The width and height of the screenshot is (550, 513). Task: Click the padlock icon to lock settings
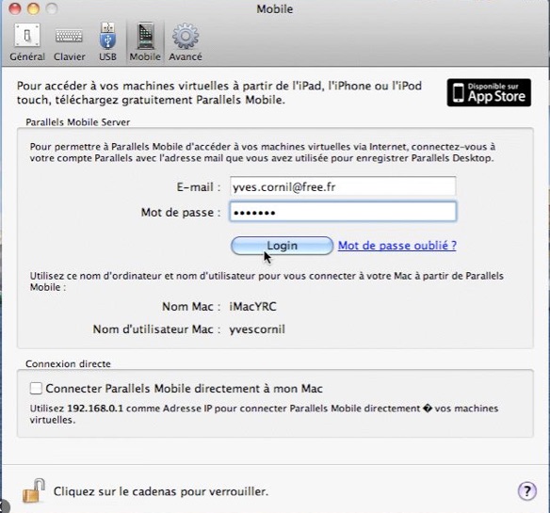(34, 491)
